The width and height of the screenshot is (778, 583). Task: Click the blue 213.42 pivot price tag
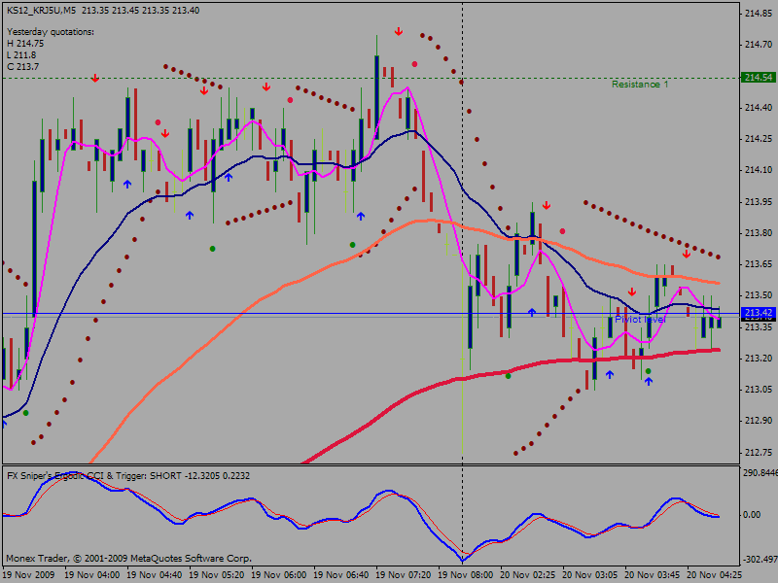pyautogui.click(x=759, y=312)
